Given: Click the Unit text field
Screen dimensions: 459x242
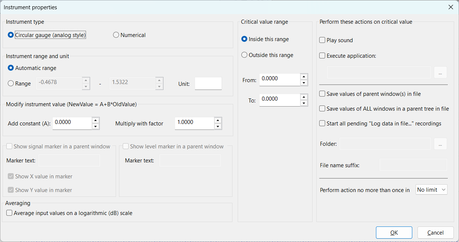Looking at the screenshot, I should click(208, 84).
